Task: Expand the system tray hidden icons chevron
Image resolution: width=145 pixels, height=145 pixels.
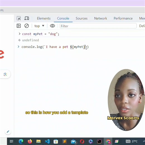Action: point(144,141)
